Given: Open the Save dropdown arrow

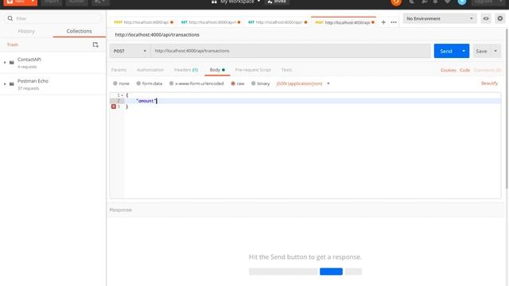Looking at the screenshot, I should pos(495,51).
